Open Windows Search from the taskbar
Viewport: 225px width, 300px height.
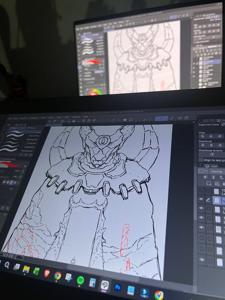(x=7, y=265)
